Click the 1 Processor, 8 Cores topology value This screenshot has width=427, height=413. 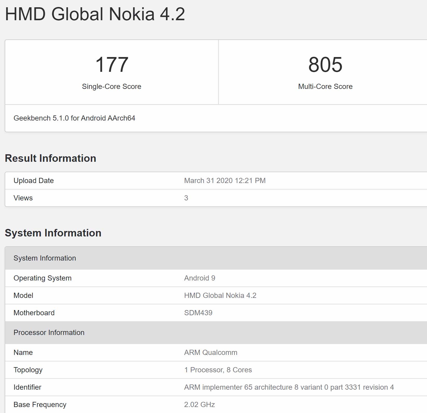(218, 370)
